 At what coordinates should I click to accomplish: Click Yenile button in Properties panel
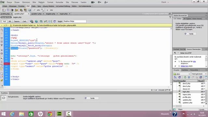[x=91, y=98]
